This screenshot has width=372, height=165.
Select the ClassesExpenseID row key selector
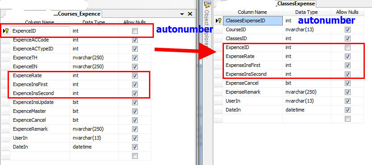point(219,21)
